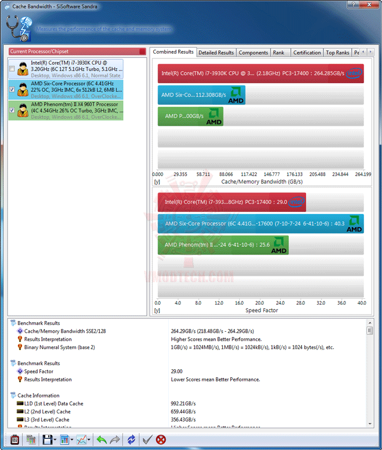This screenshot has width=382, height=450.
Task: Open the options (sliders) toolbar icon
Action: [15, 440]
